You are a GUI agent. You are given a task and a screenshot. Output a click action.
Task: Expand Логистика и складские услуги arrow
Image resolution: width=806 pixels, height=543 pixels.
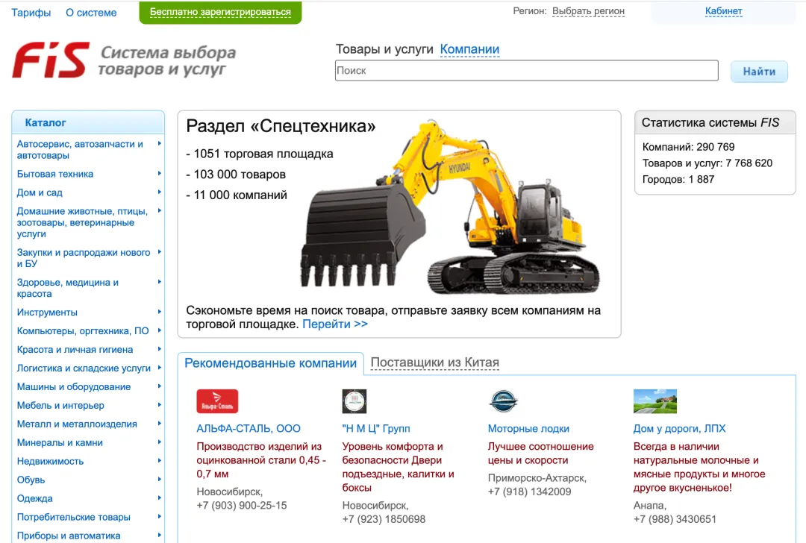[160, 368]
